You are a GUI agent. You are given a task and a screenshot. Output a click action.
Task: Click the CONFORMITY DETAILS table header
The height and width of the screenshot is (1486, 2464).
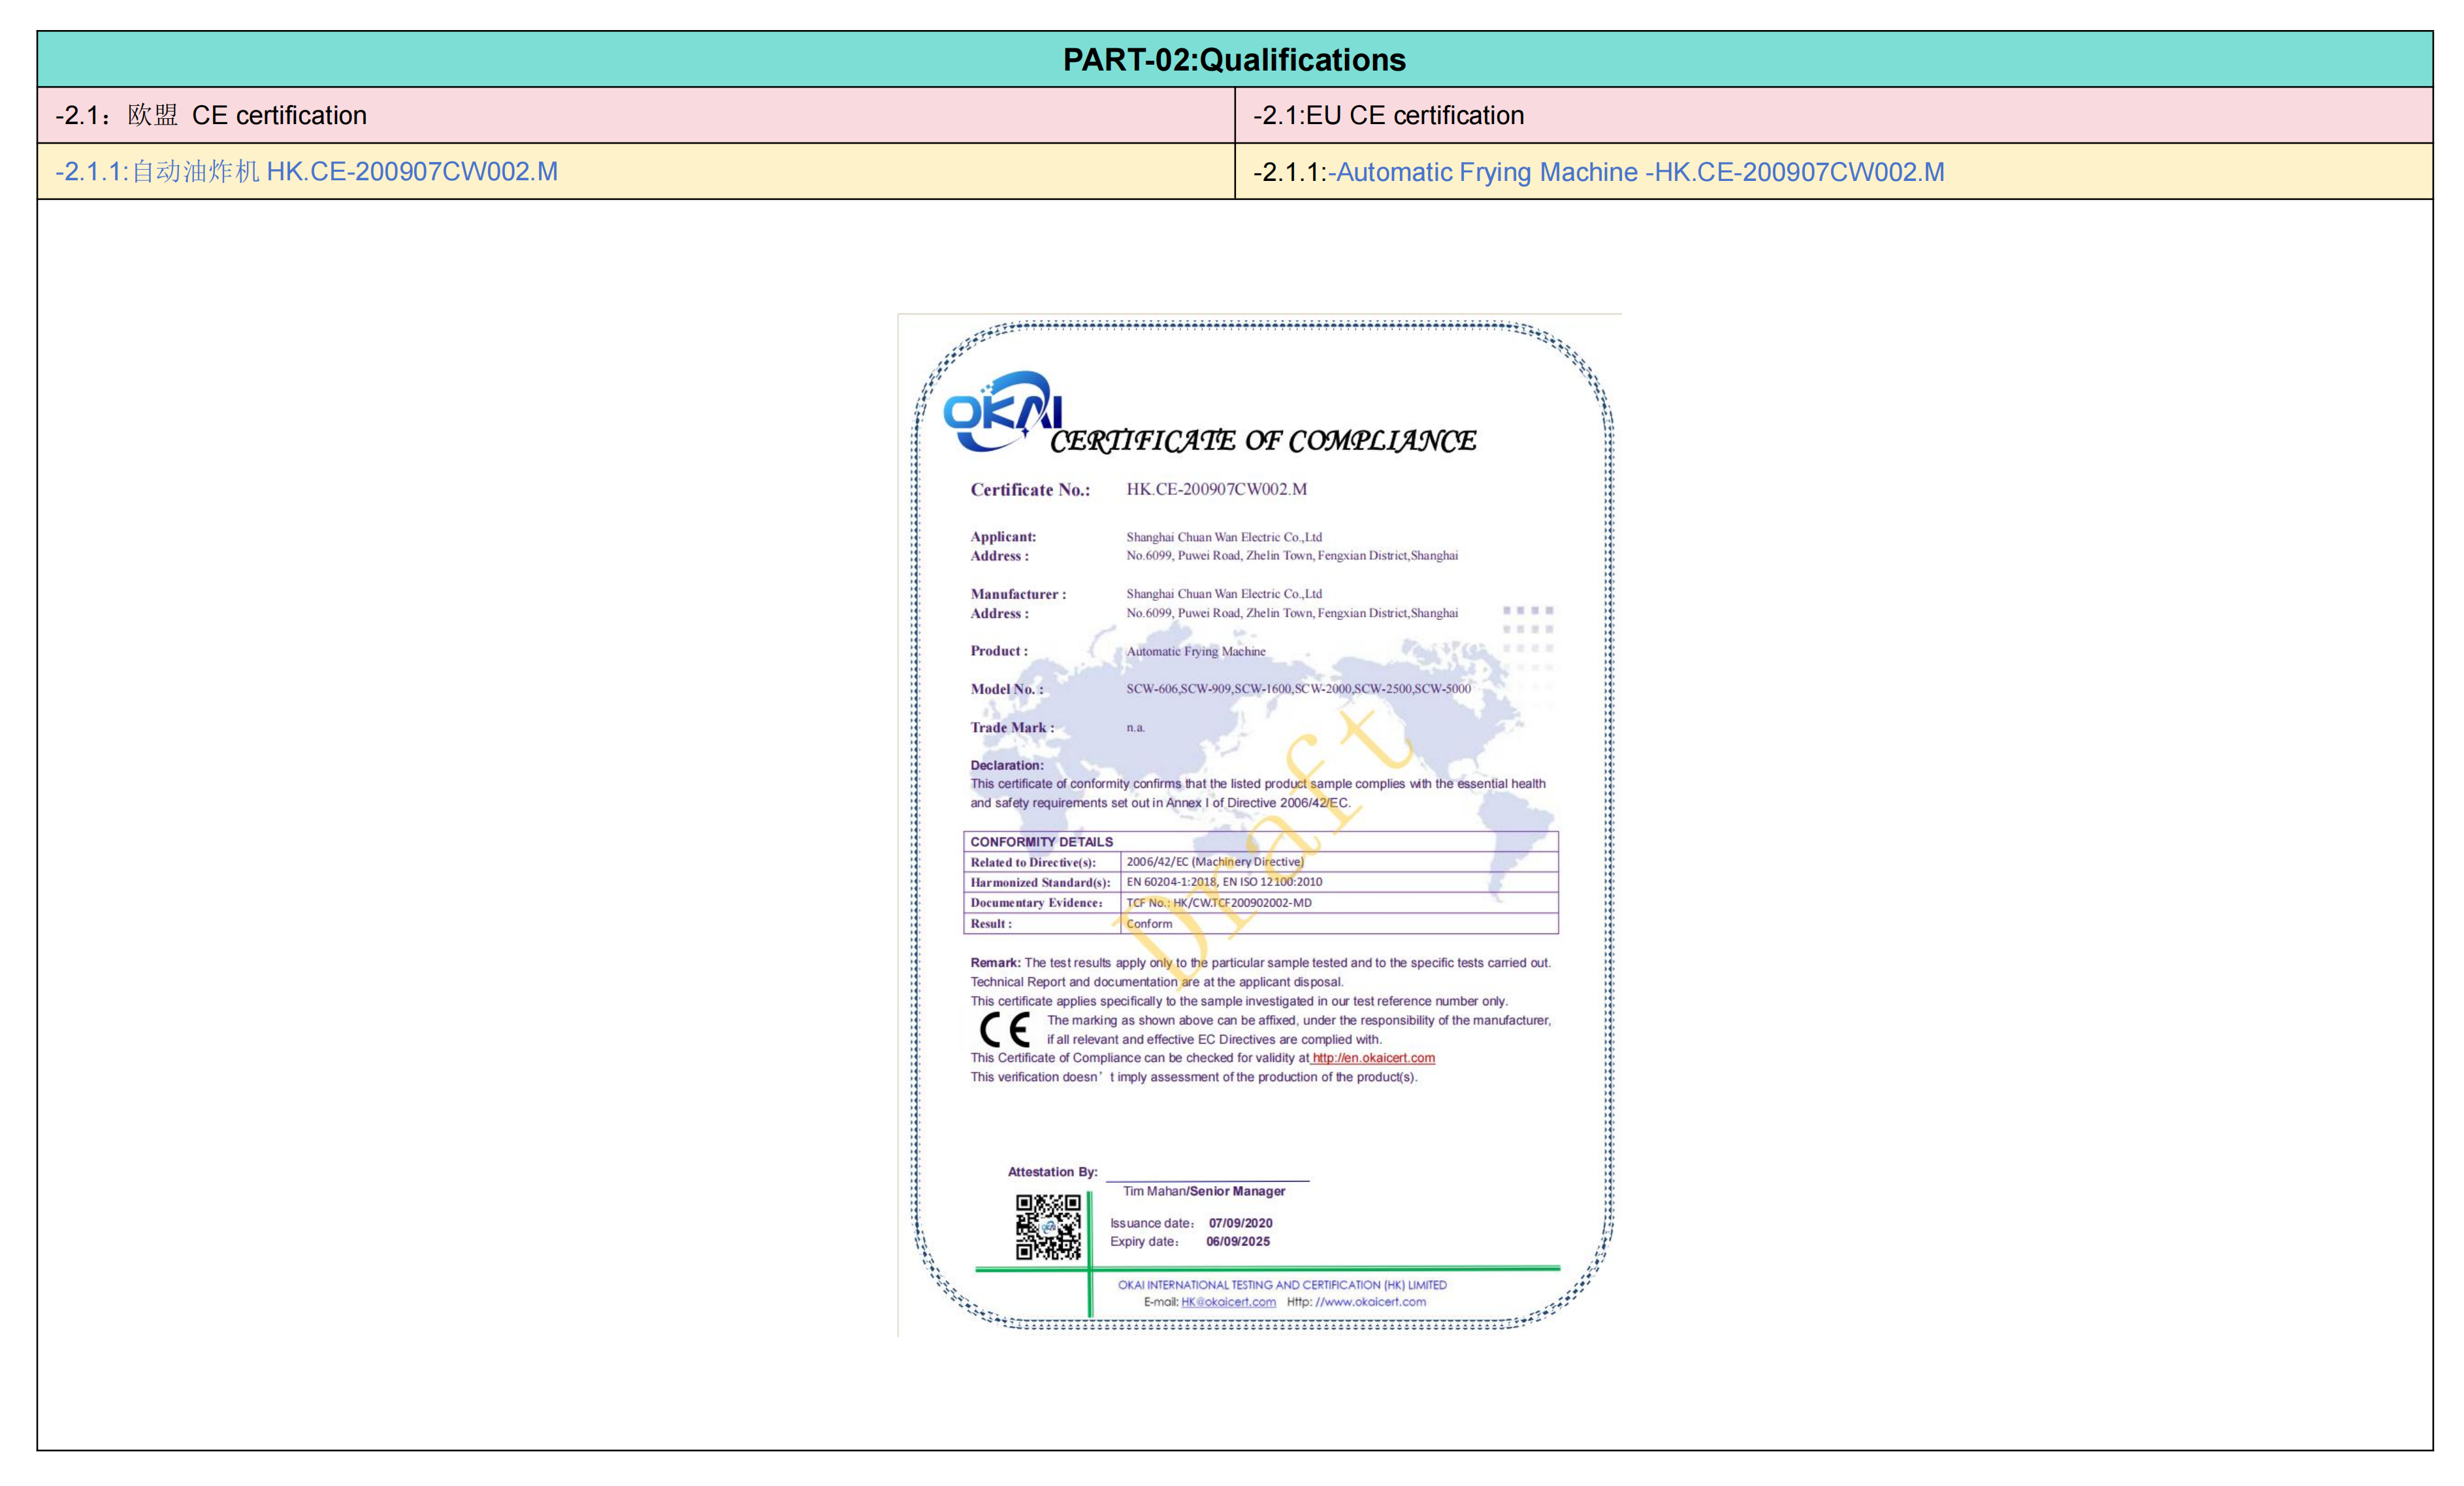tap(1041, 842)
